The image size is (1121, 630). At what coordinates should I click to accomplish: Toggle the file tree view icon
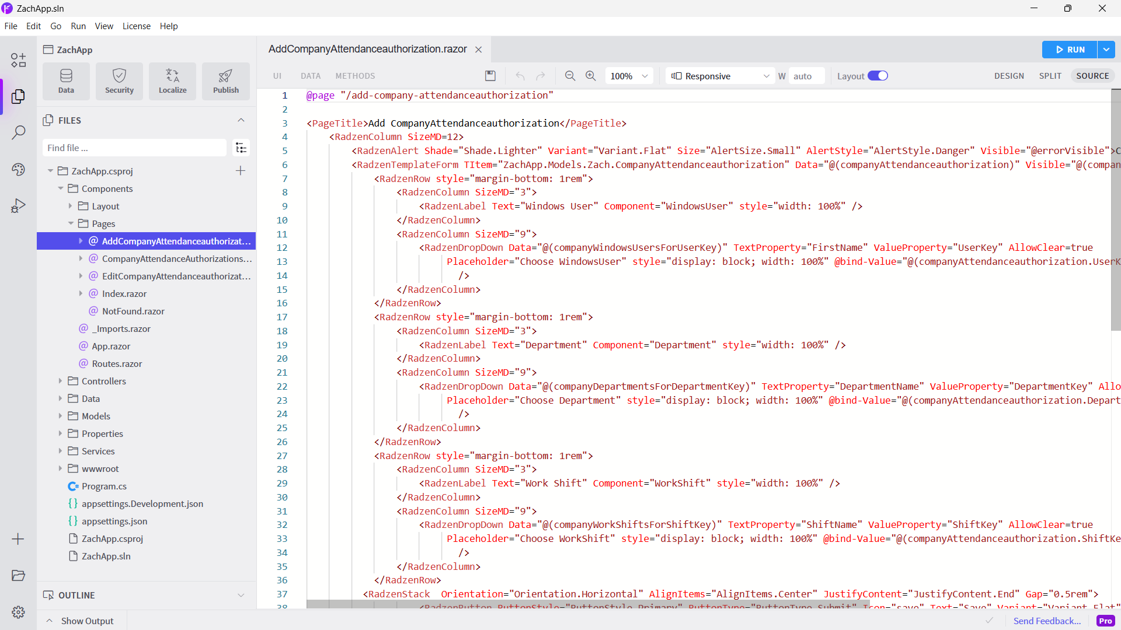241,148
